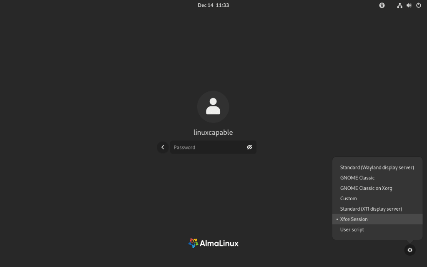
Task: Toggle password visibility with the eye icon
Action: pos(249,147)
